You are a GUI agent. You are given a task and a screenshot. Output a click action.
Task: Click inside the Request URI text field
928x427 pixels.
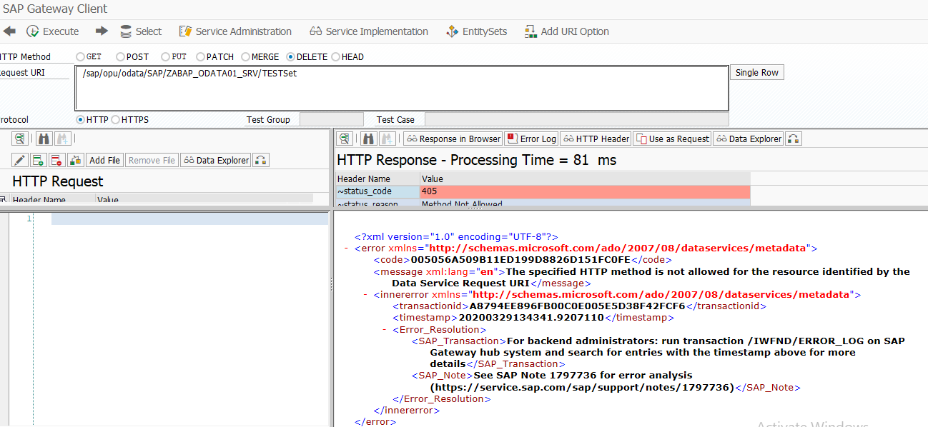pos(400,89)
